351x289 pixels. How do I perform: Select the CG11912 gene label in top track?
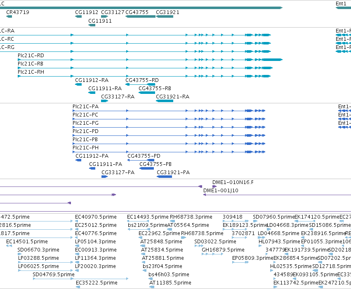(87, 12)
